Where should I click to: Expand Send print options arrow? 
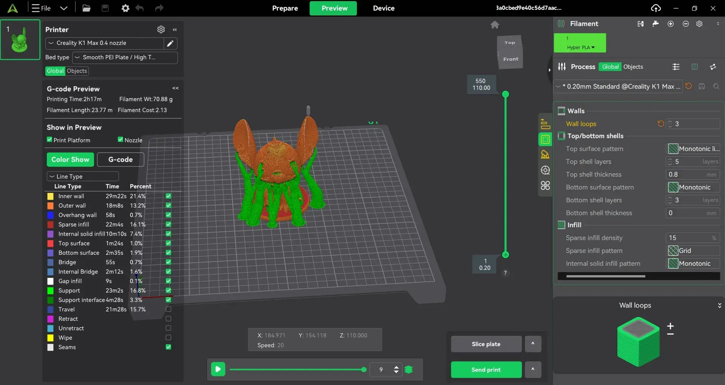pos(533,370)
